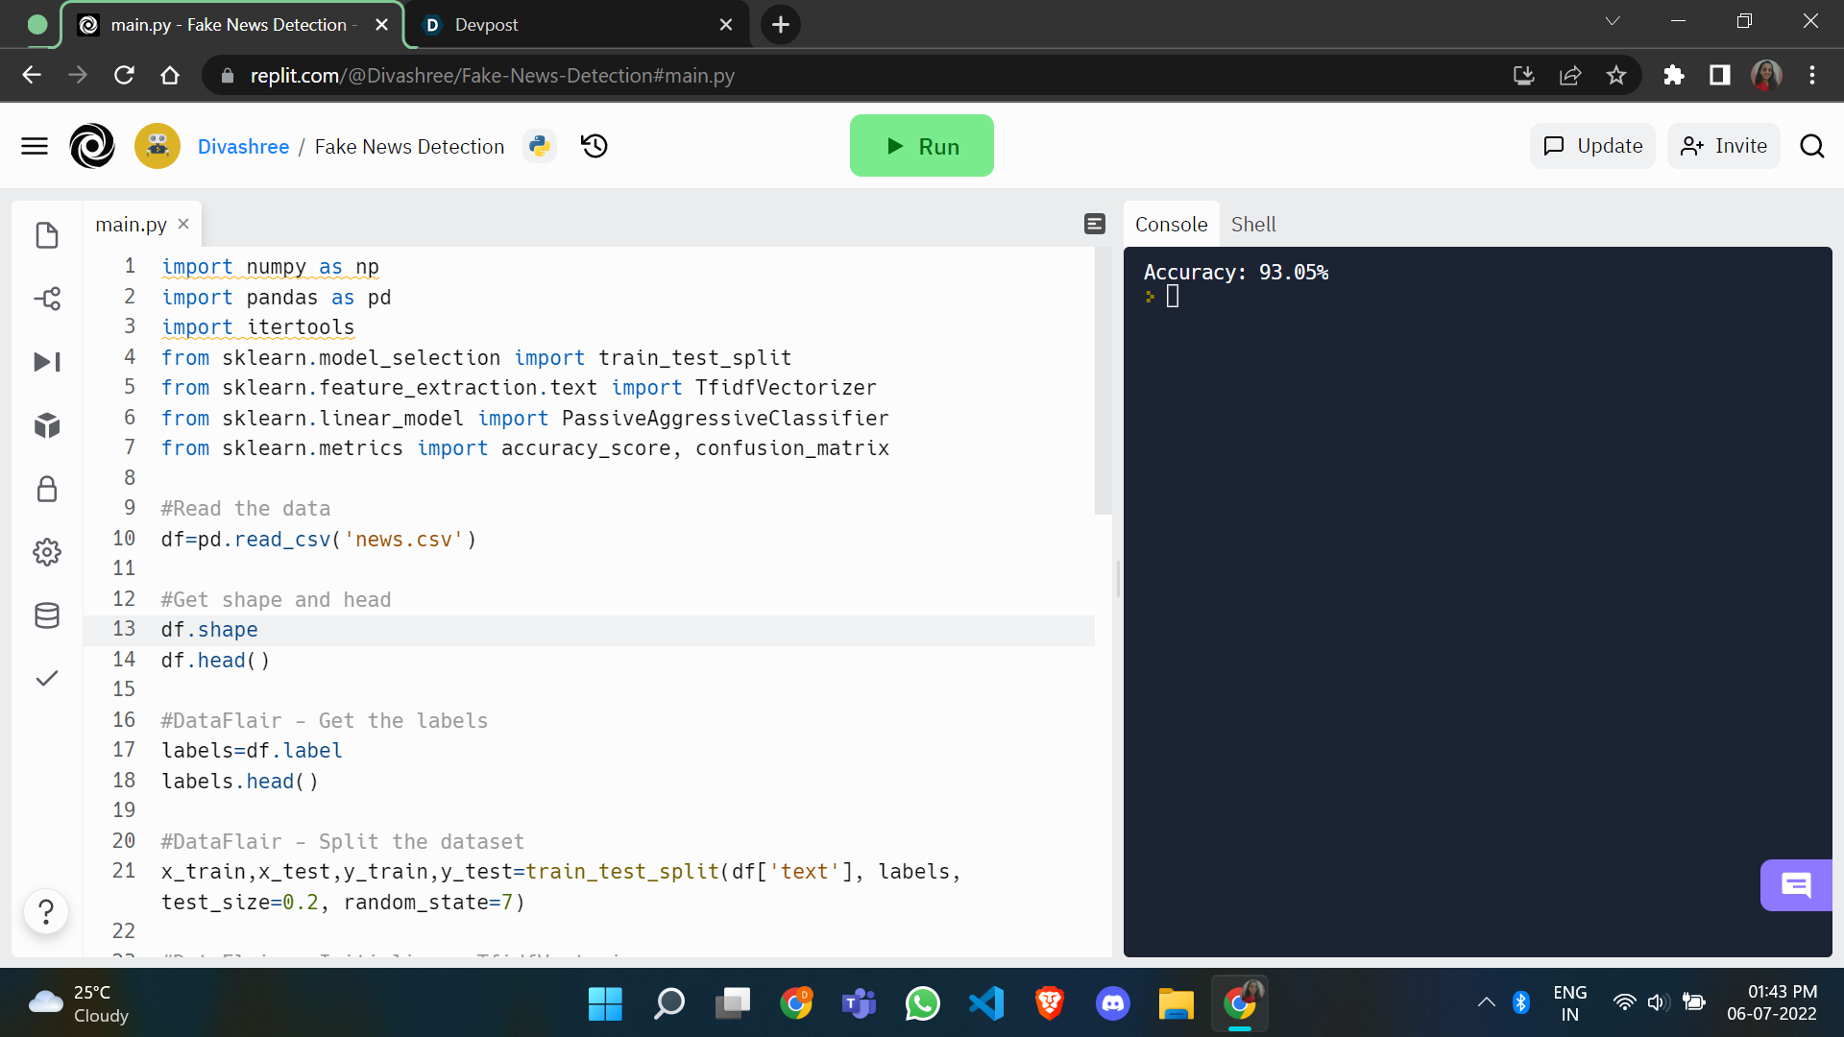Click the editor vertical scrollbar
This screenshot has height=1037, width=1844.
click(x=1103, y=384)
